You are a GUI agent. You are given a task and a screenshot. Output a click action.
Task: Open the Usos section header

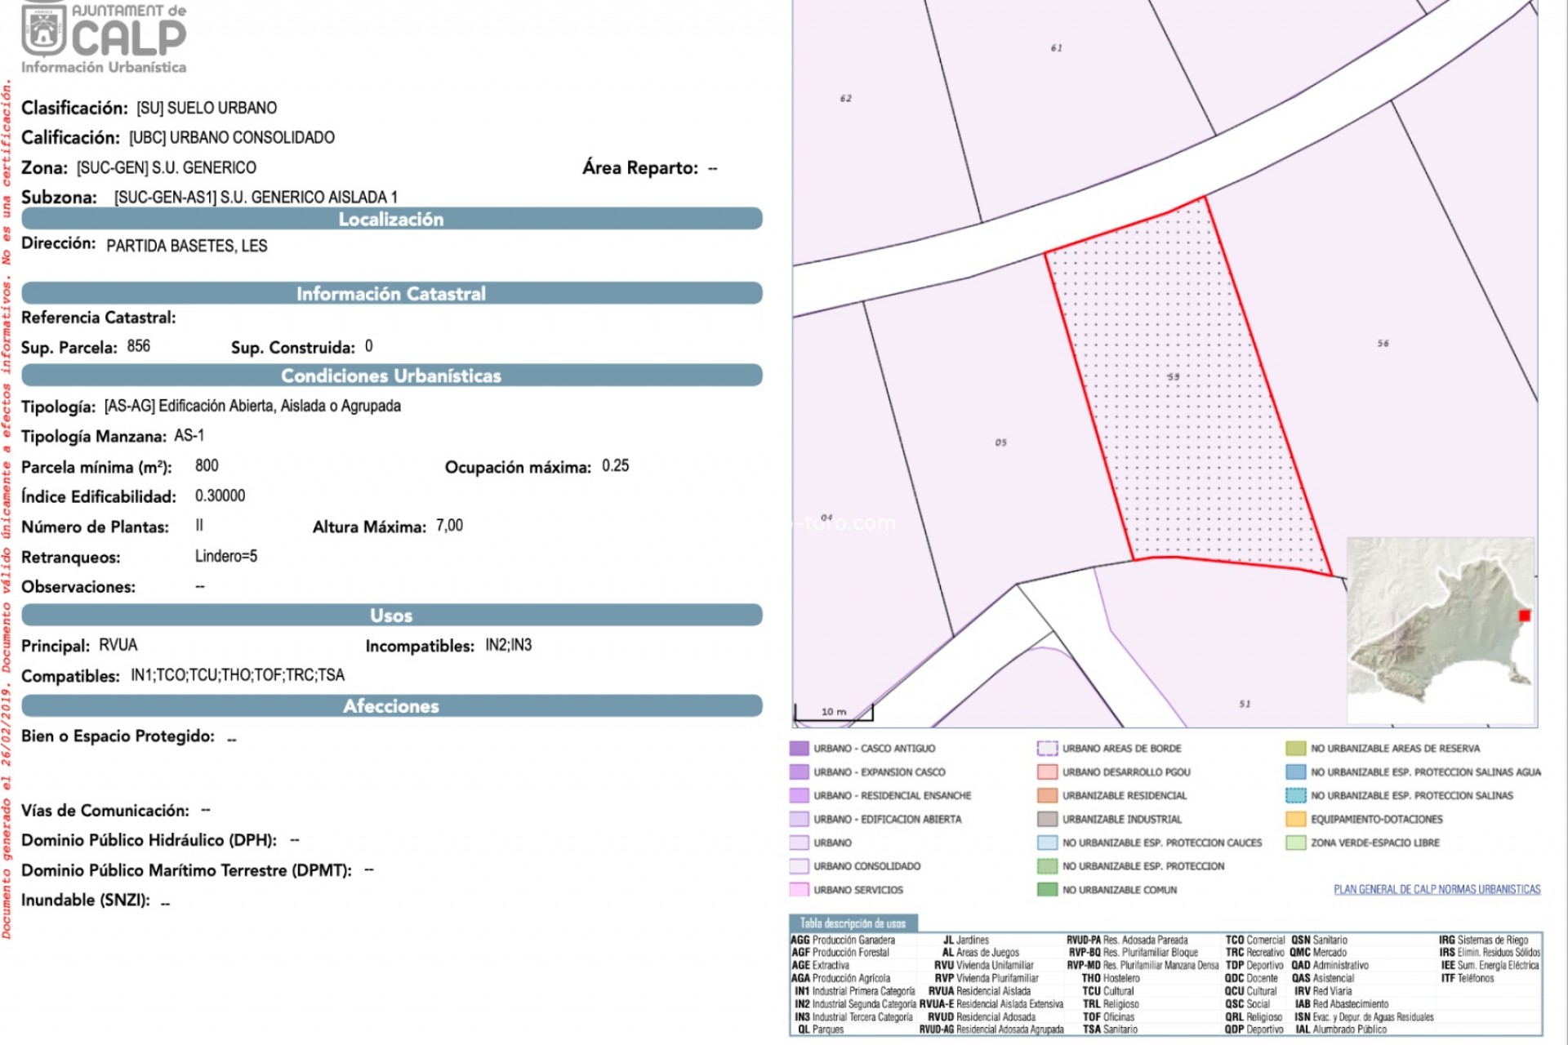coord(392,615)
